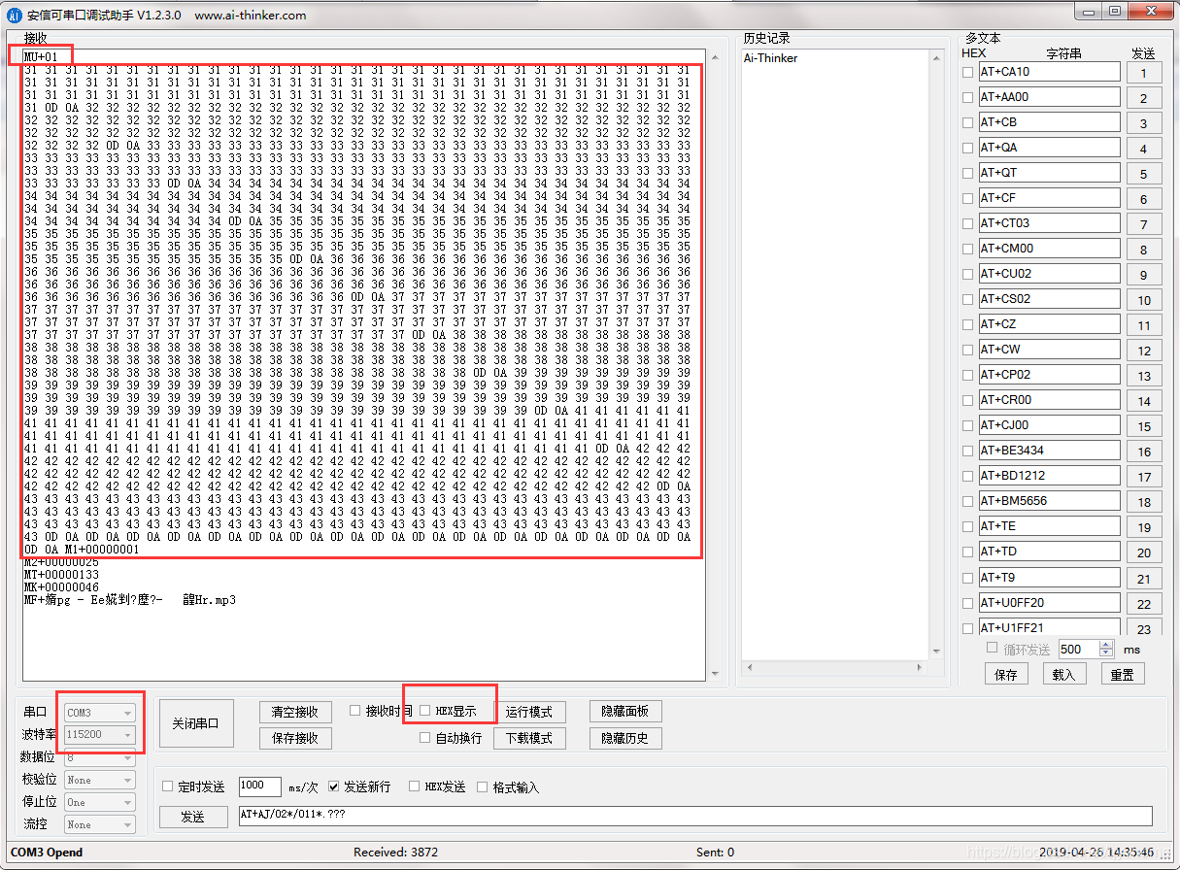Toggle the 循环发送 checkbox
This screenshot has height=870, width=1180.
993,648
